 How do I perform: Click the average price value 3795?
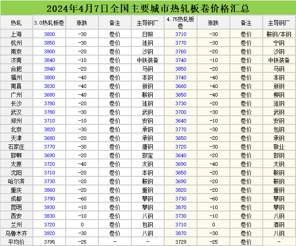click(49, 242)
